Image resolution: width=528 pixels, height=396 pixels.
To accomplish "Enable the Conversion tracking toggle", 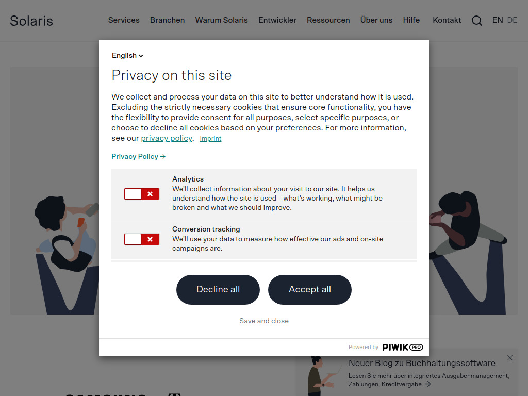I will (x=141, y=239).
